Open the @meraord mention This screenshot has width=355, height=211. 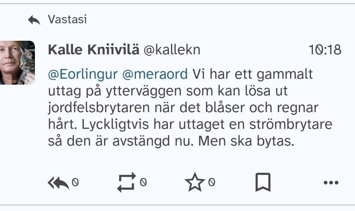pyautogui.click(x=155, y=74)
